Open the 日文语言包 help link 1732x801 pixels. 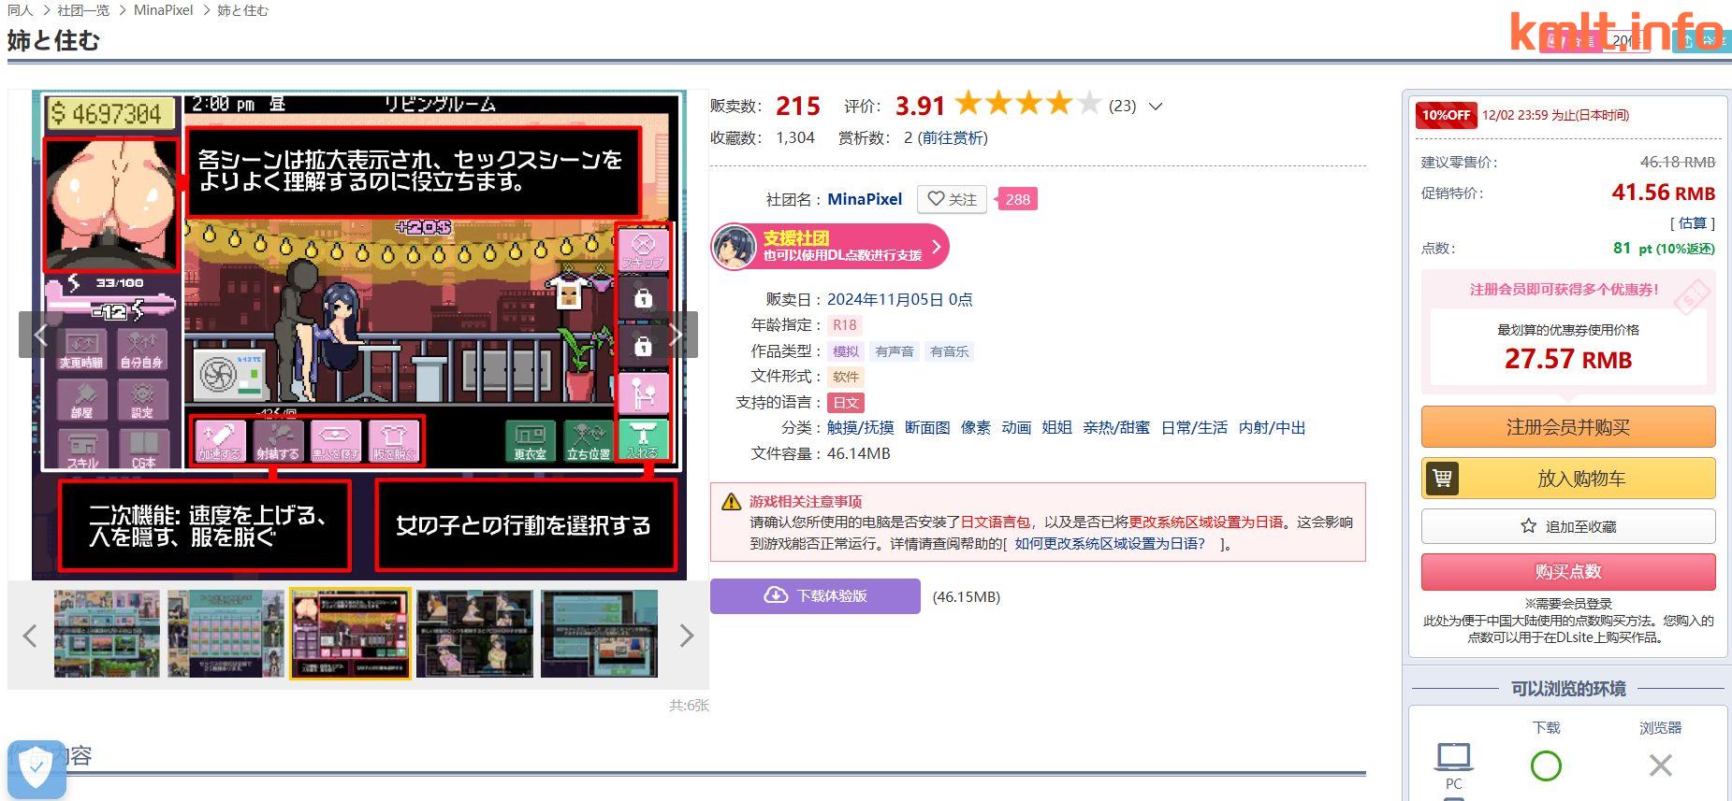[996, 522]
